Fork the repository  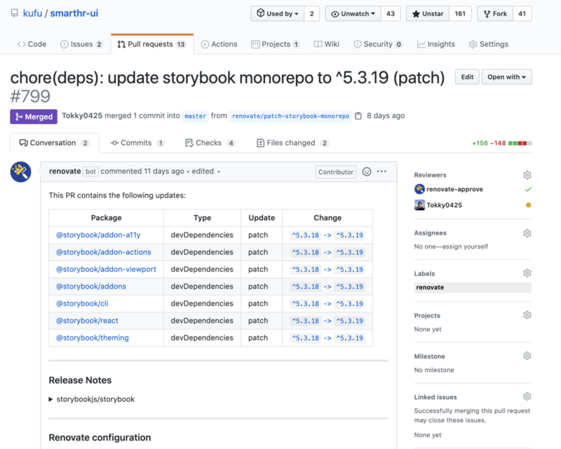pos(495,13)
